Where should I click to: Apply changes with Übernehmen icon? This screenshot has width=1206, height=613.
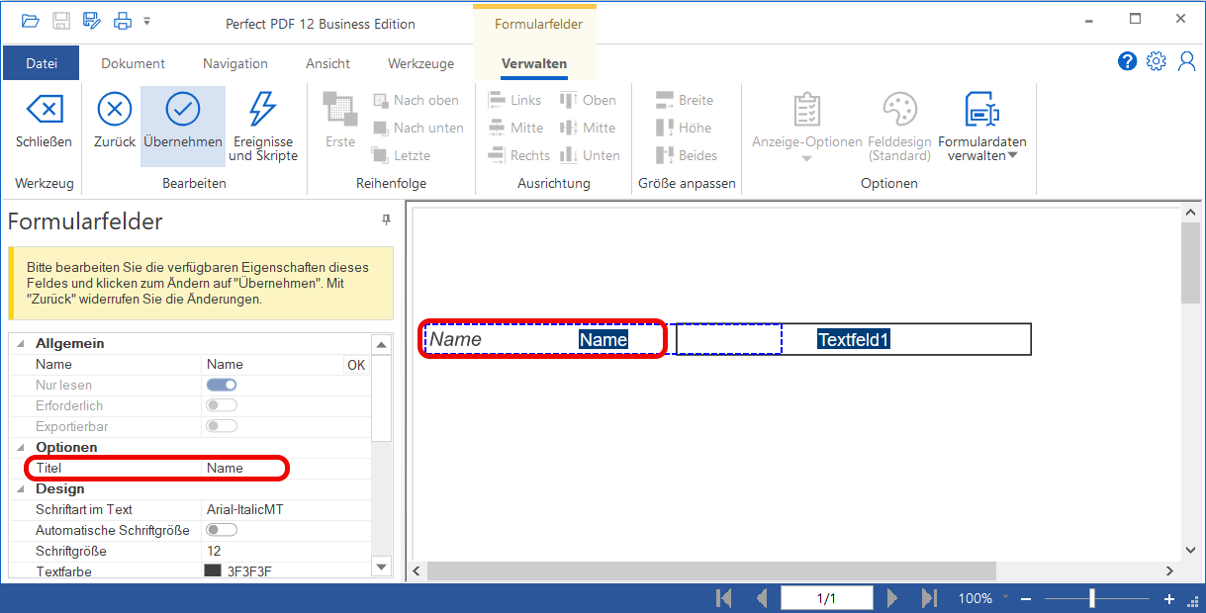pos(182,110)
